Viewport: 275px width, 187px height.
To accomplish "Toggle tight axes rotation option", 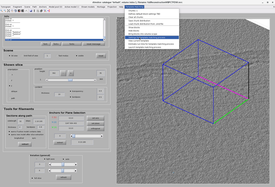I will pos(45,159).
